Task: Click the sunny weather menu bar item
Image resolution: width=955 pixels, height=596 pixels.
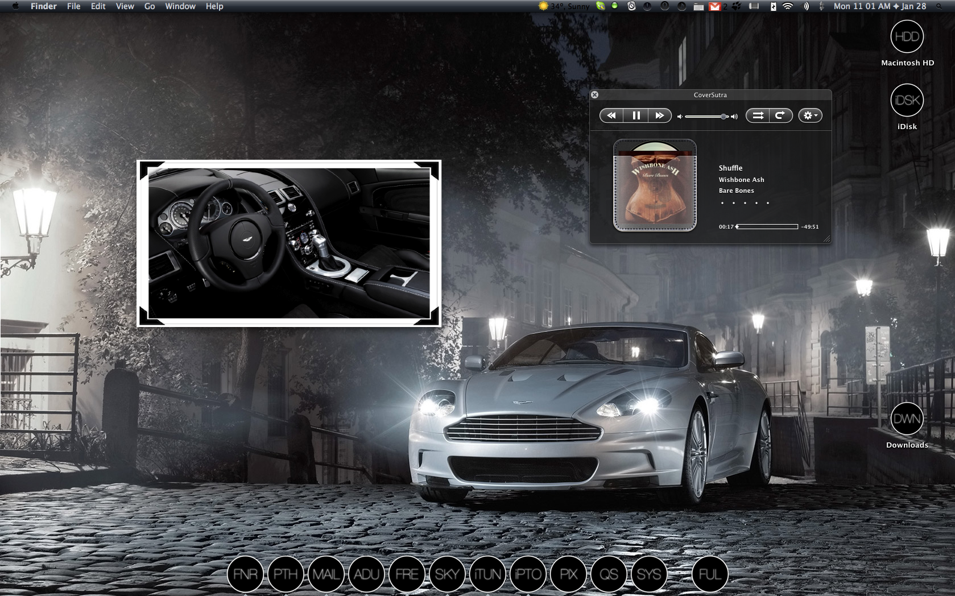Action: tap(564, 6)
